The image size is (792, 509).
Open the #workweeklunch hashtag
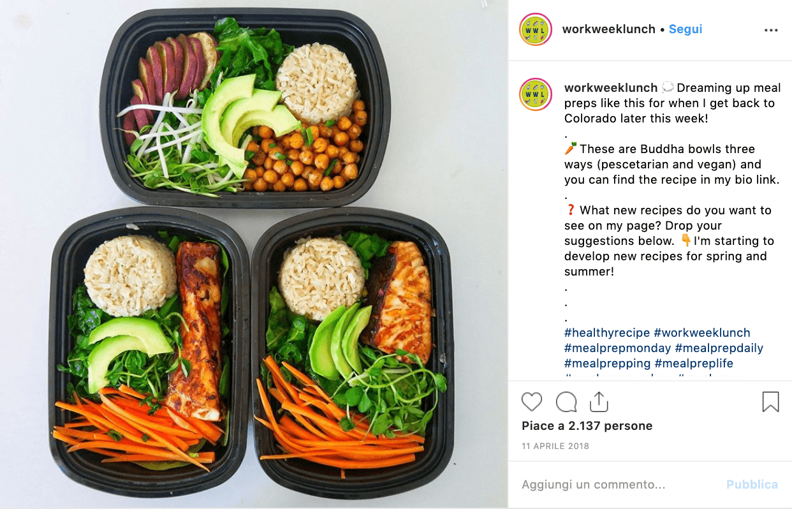tap(702, 332)
